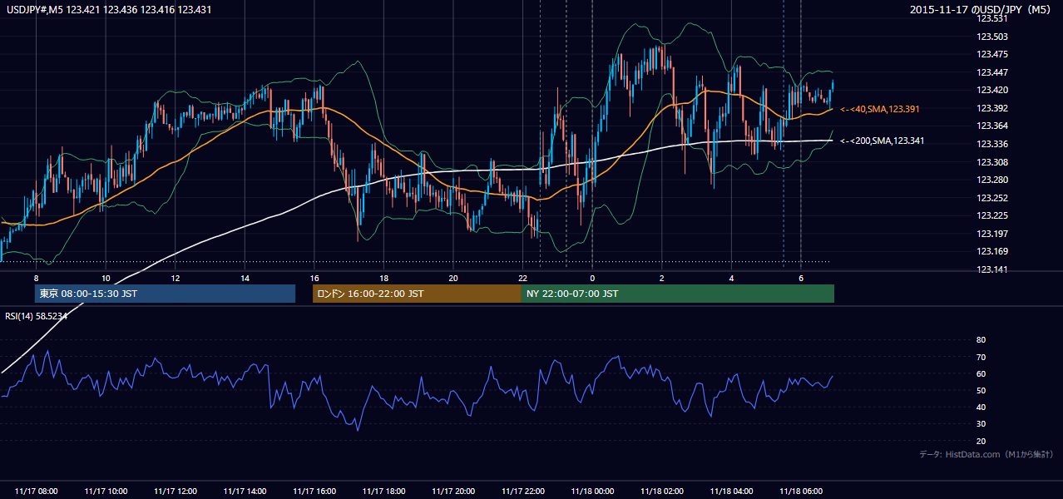The image size is (1063, 499).
Task: Click price axis label 123.336
Action: coord(991,144)
